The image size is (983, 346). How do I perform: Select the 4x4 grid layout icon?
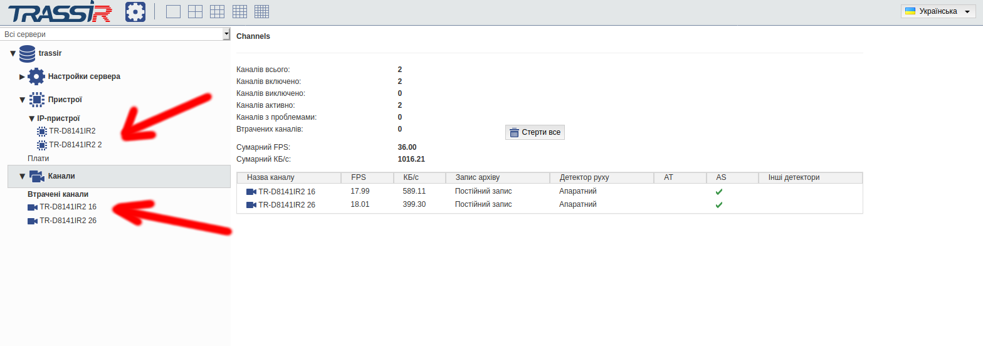pyautogui.click(x=239, y=11)
